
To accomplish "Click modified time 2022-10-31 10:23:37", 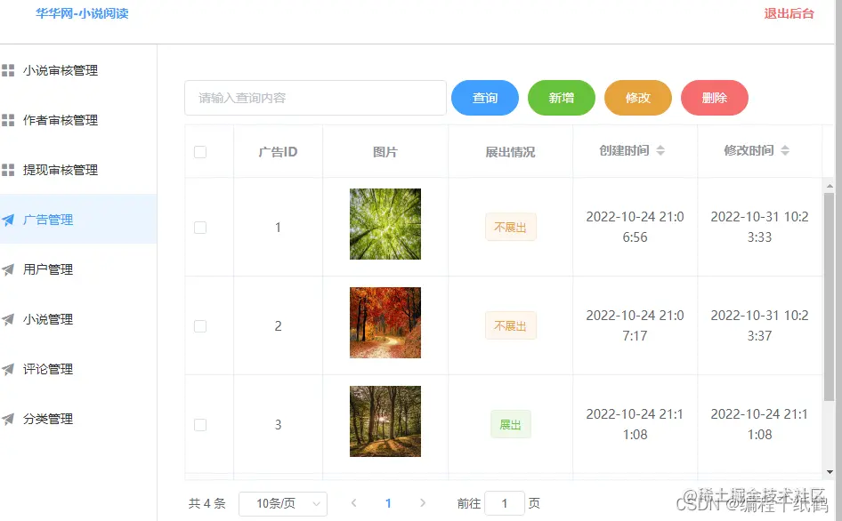I will (759, 325).
